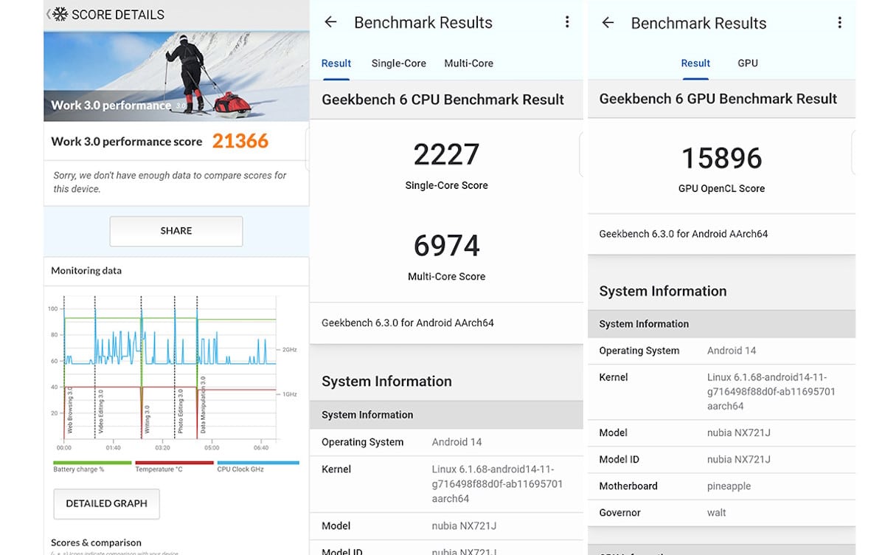Viewport: 885px width, 555px height.
Task: Tap Geekbench 6 CPU Benchmark Result heading
Action: tap(442, 100)
